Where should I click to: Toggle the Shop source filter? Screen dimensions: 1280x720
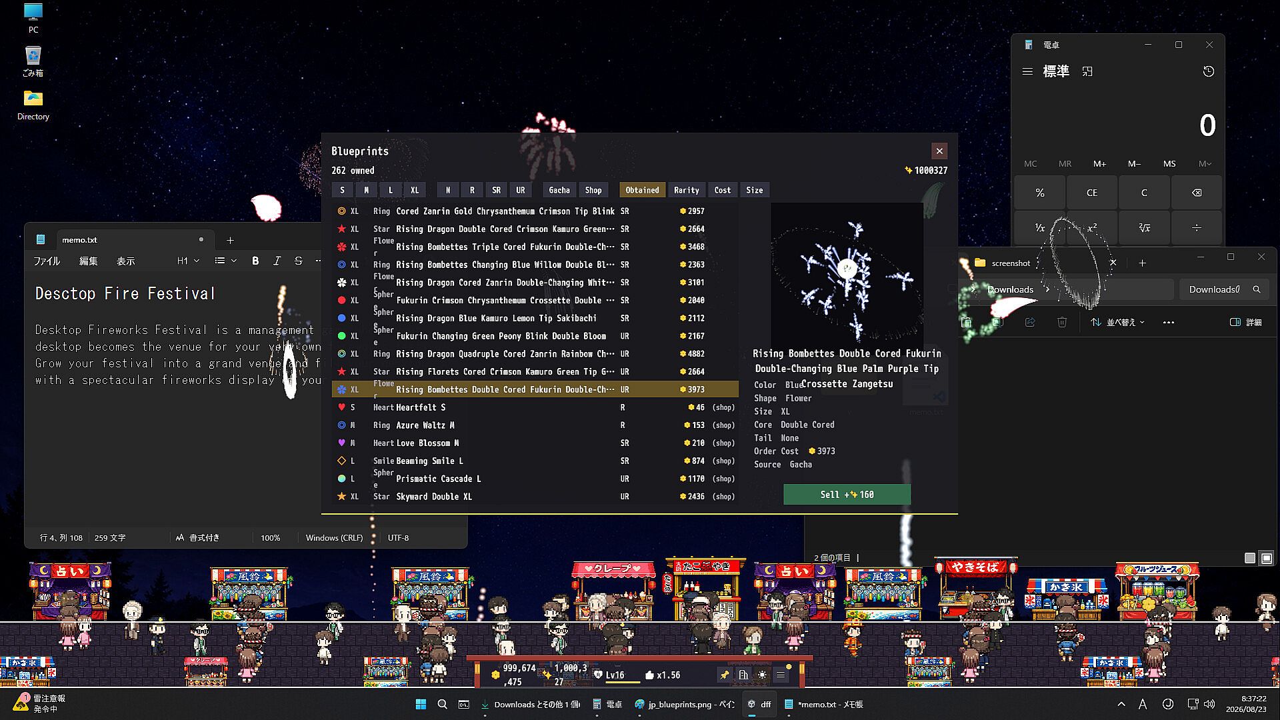593,190
